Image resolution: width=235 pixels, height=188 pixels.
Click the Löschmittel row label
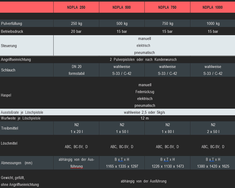[x=9, y=143]
